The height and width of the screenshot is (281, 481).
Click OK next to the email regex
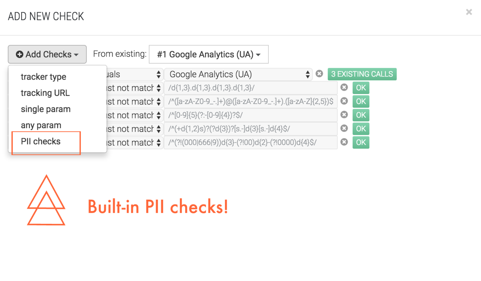(361, 102)
